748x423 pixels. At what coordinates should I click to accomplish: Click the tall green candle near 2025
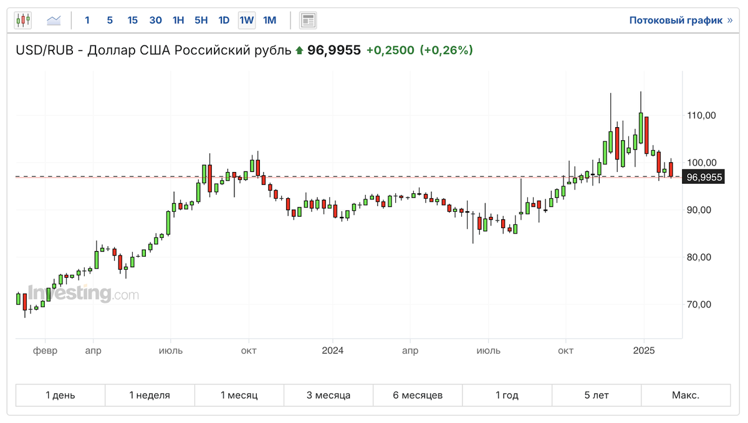(641, 128)
